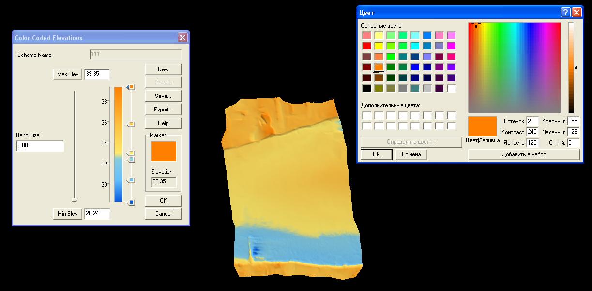Select the first empty custom color slot
This screenshot has height=291, width=592.
click(367, 115)
